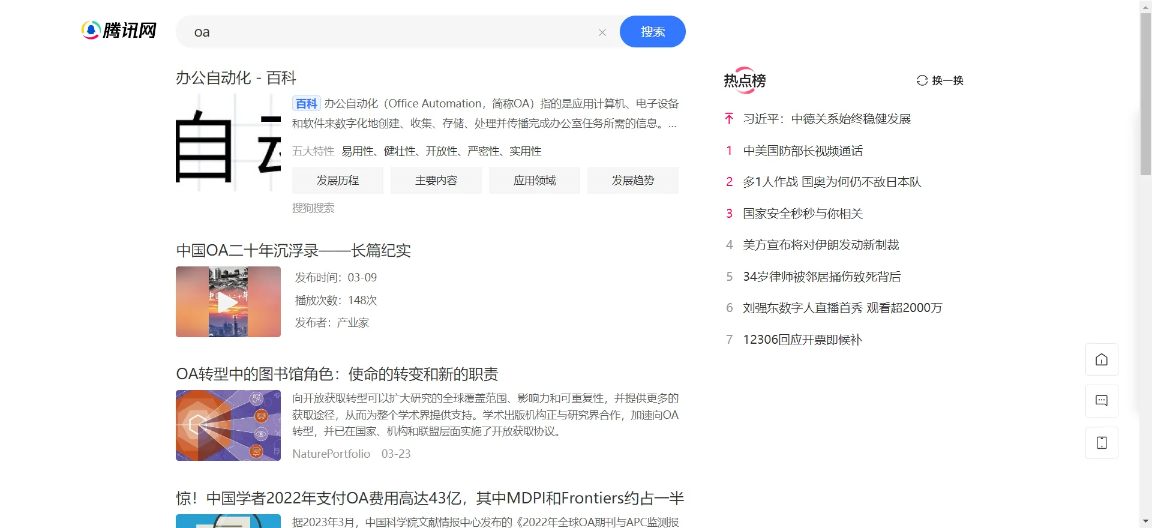The width and height of the screenshot is (1152, 528).
Task: Click the blue 搜索 button
Action: pyautogui.click(x=652, y=32)
